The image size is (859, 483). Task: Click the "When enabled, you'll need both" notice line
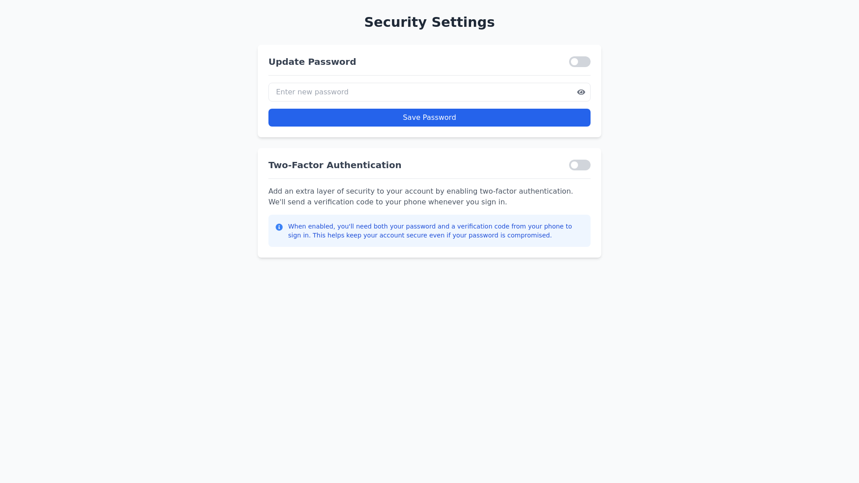tap(429, 227)
